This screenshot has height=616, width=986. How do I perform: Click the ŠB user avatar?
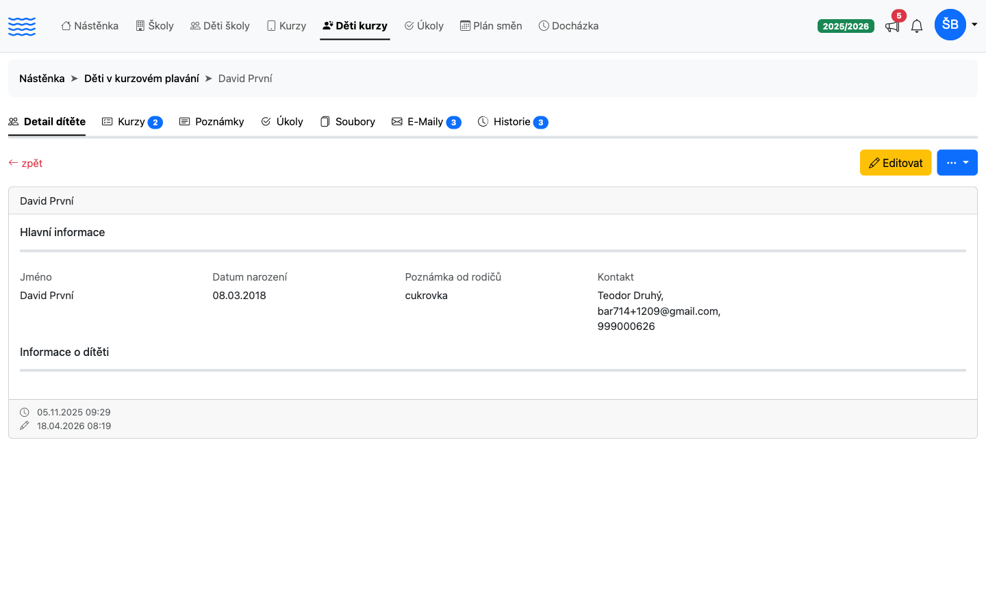coord(950,25)
